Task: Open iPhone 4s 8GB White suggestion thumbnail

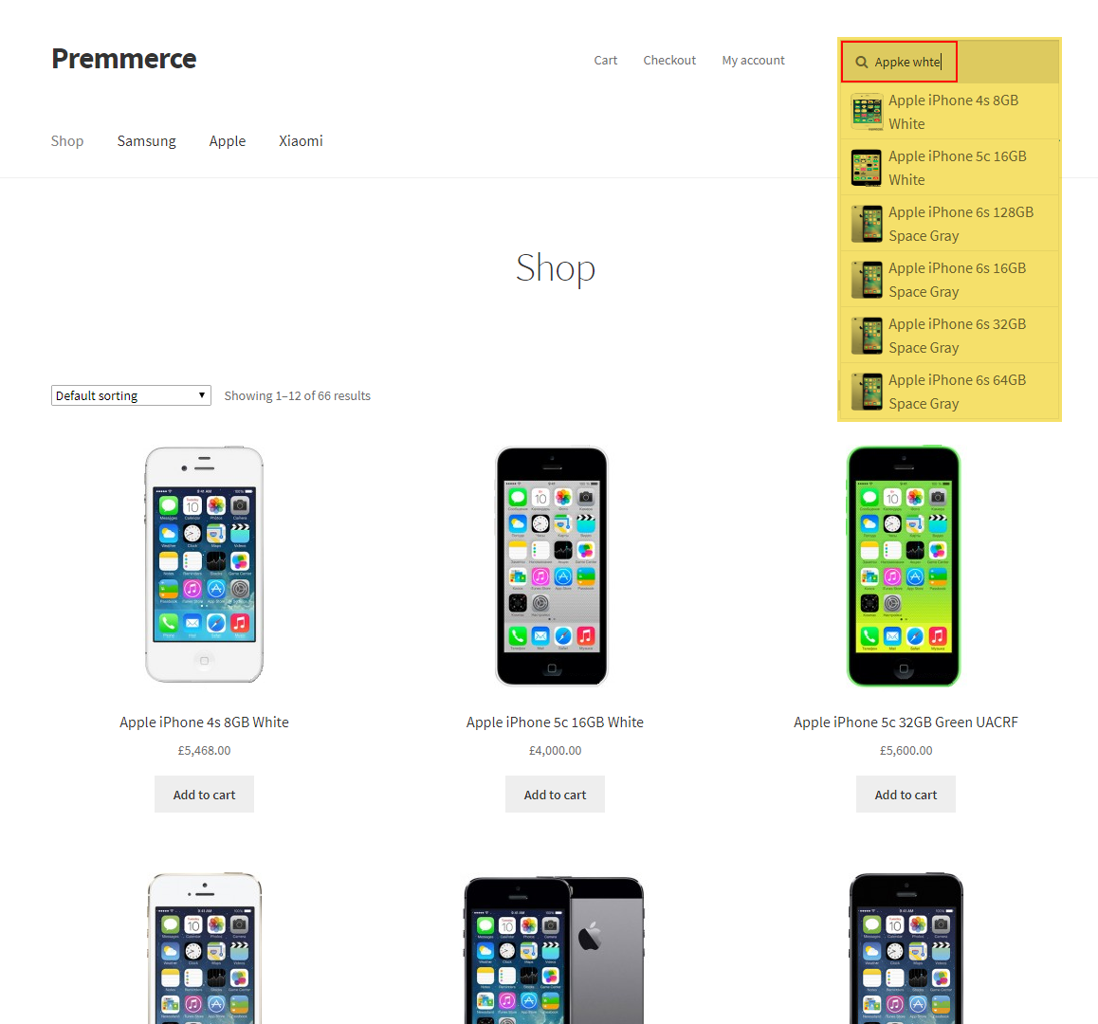Action: point(867,112)
